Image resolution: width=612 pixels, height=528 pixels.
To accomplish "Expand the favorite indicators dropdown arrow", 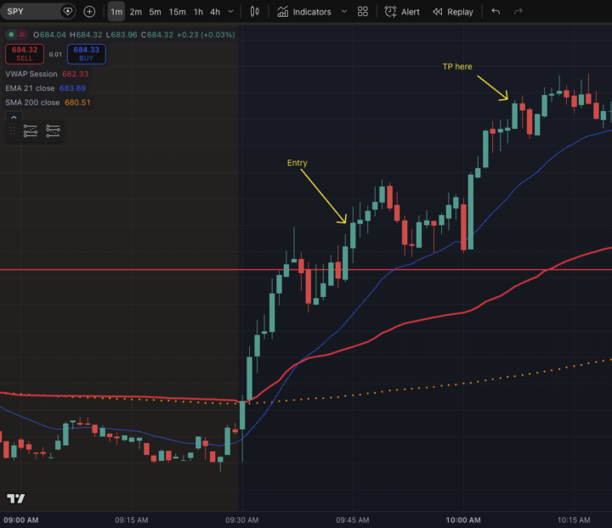I will tap(344, 12).
